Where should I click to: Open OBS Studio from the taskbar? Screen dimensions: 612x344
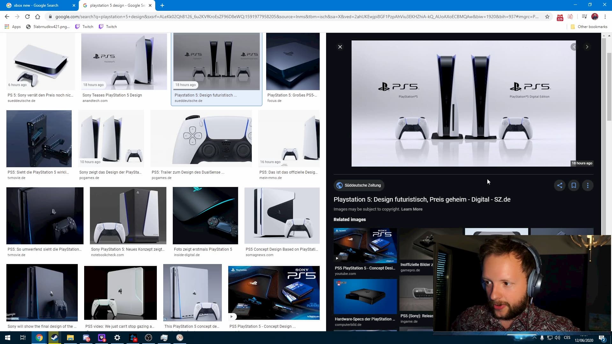point(149,338)
